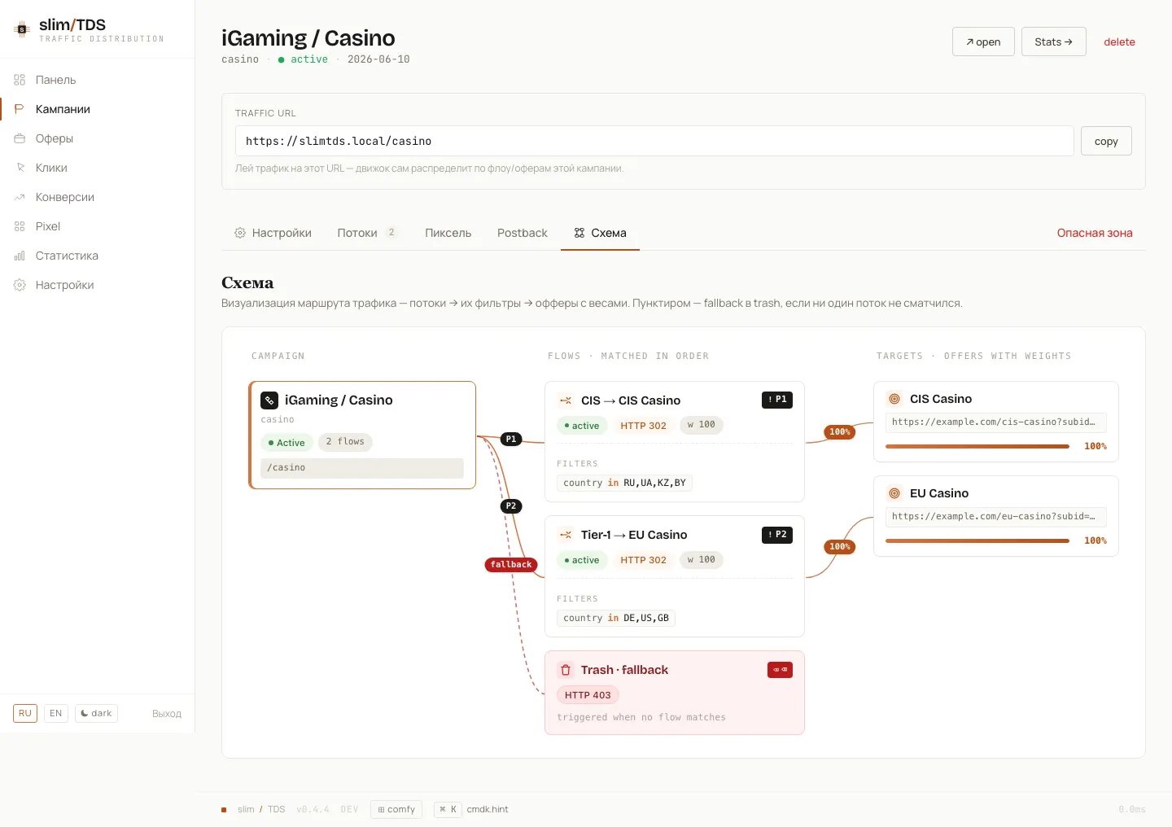The width and height of the screenshot is (1172, 827).
Task: Copy the traffic URL
Action: click(x=1106, y=141)
